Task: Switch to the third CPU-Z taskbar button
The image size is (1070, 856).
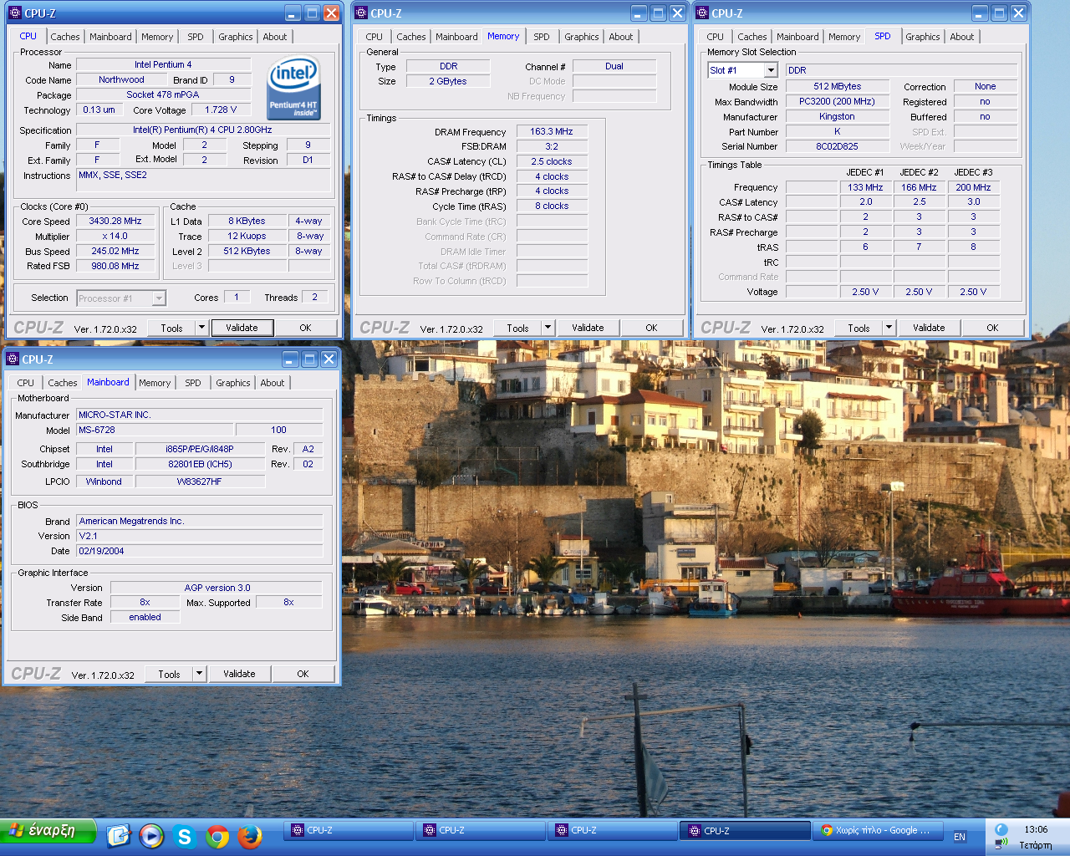Action: [614, 830]
